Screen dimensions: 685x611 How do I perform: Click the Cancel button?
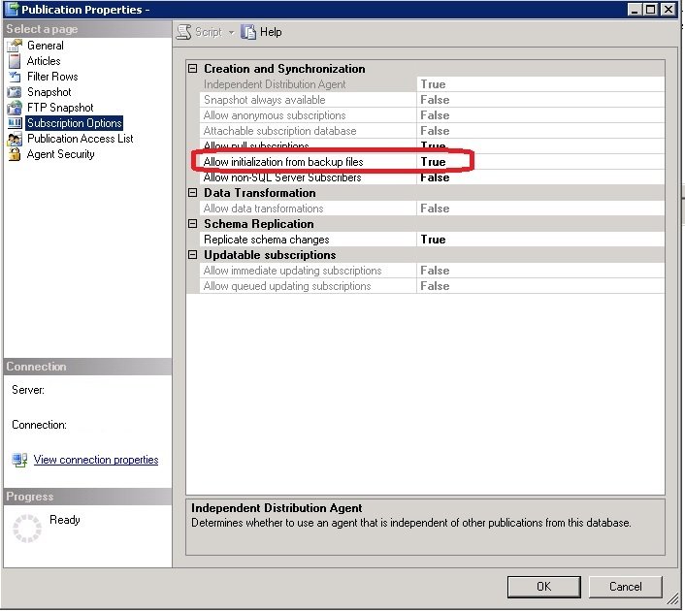coord(625,587)
